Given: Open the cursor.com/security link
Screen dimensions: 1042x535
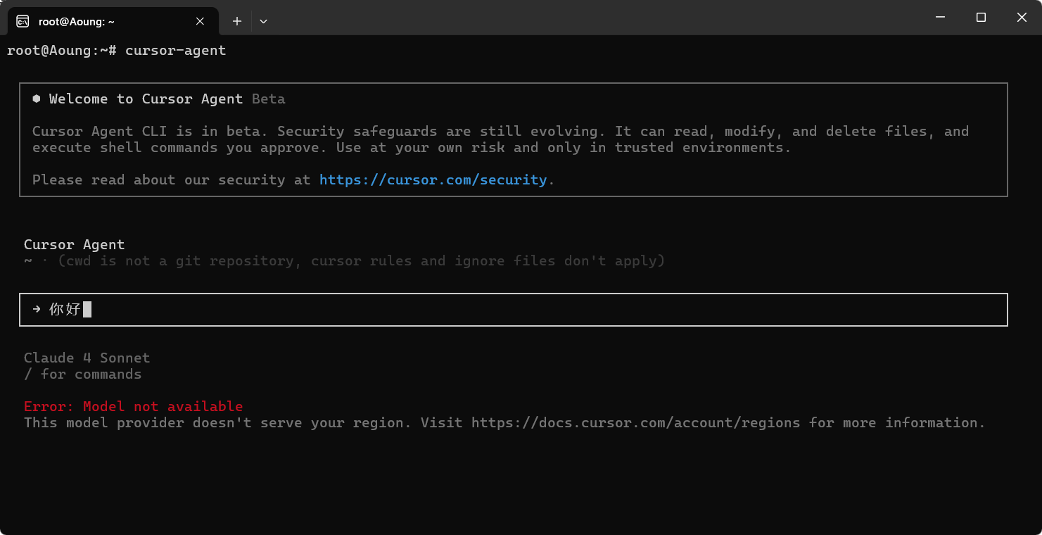Looking at the screenshot, I should [433, 180].
